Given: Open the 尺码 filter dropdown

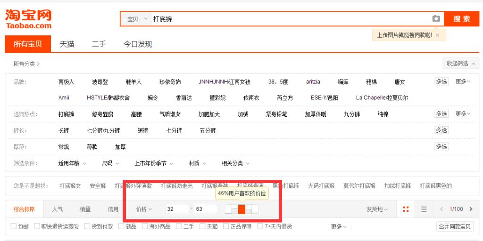Looking at the screenshot, I should (x=110, y=163).
